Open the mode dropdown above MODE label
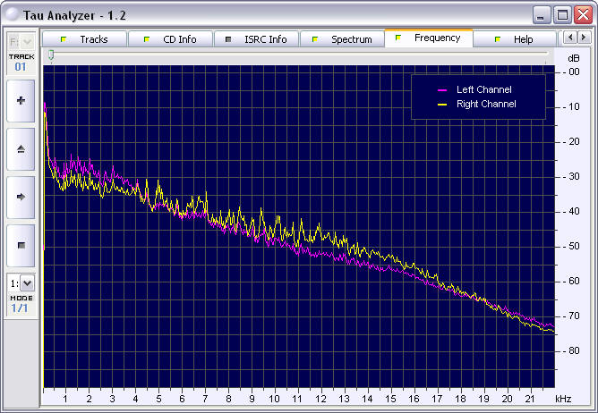598x413 pixels. pyautogui.click(x=21, y=282)
